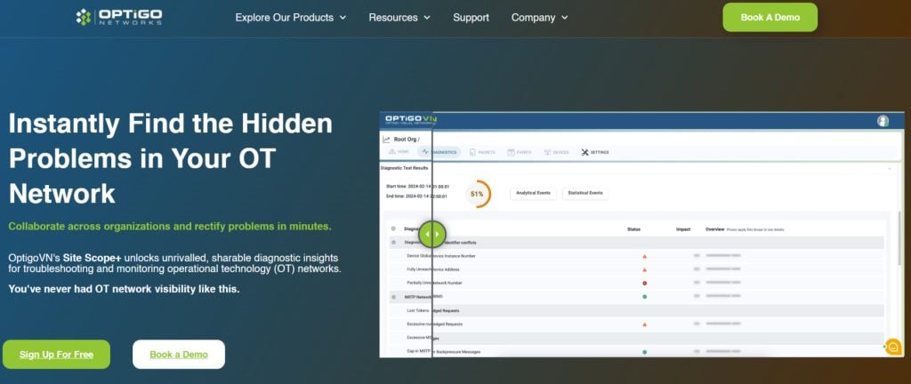Open the Devices tab icon
The image size is (911, 384).
click(547, 152)
